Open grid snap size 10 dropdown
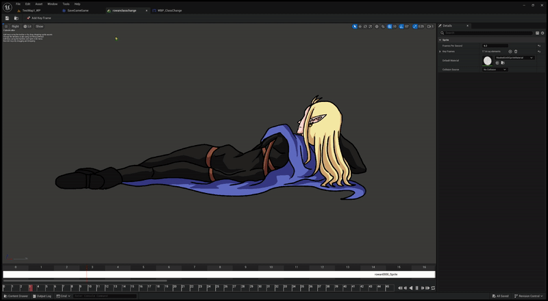 pos(395,27)
